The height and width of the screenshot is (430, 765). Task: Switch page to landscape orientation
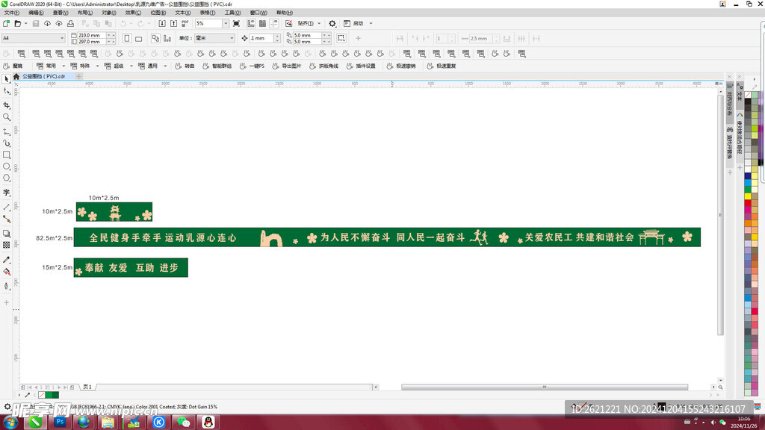click(139, 38)
